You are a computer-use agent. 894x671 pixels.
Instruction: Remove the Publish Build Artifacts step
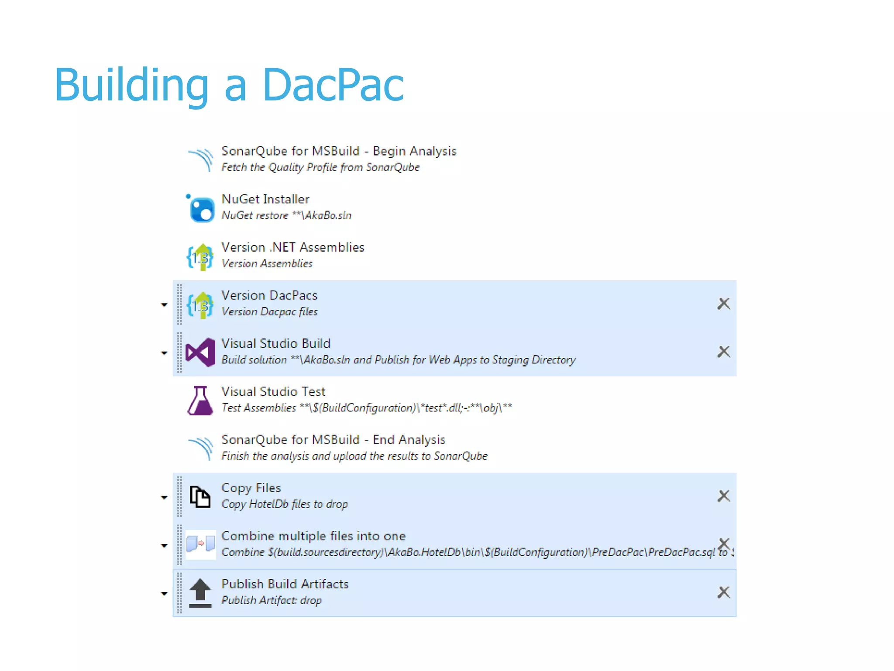(x=724, y=592)
